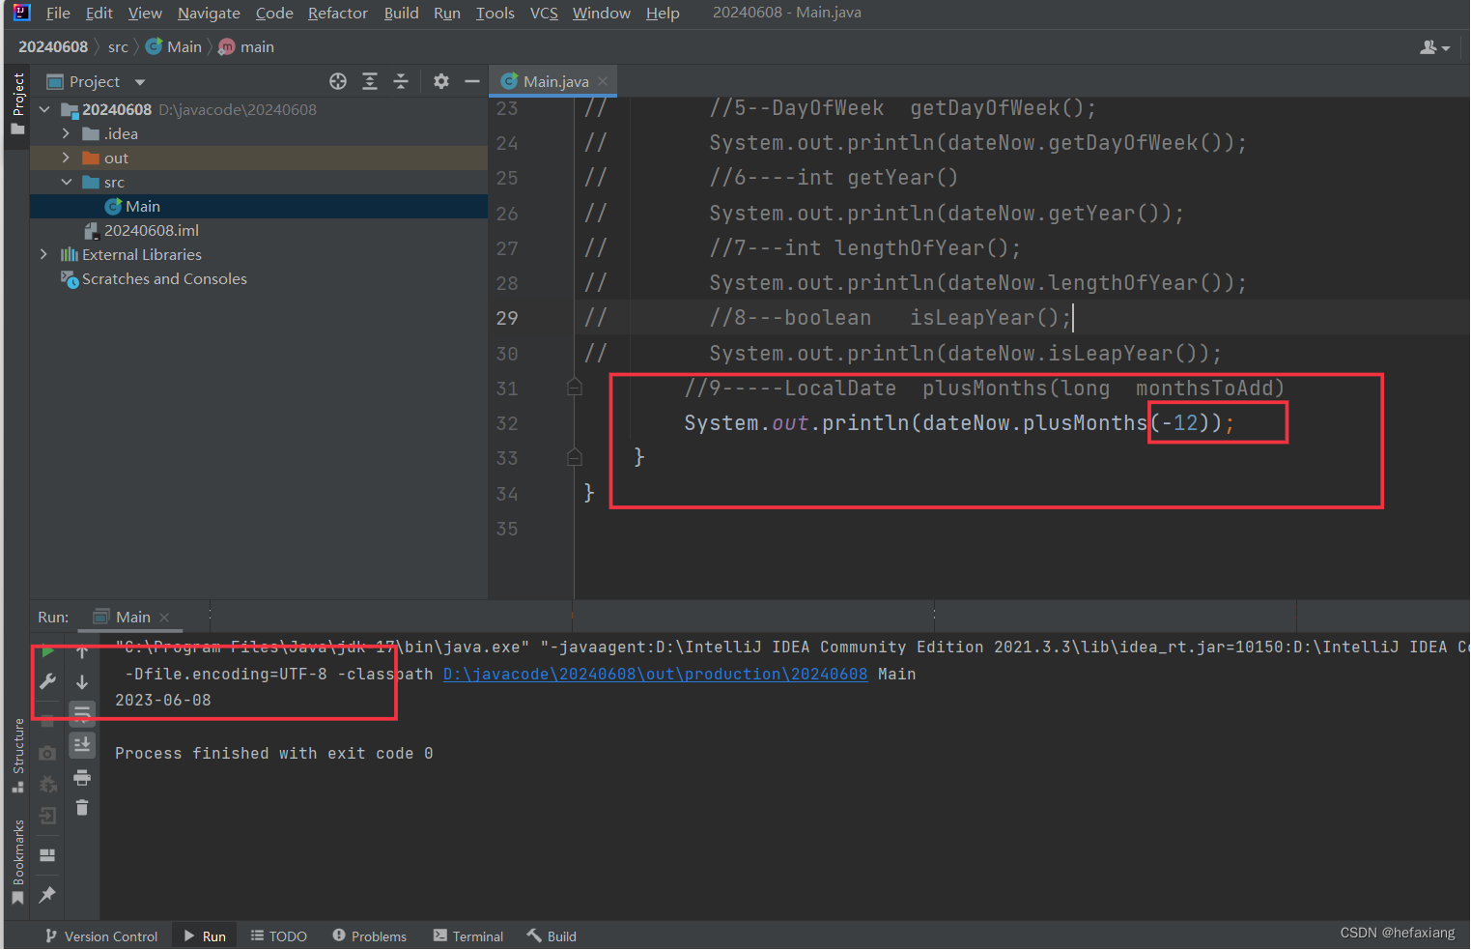
Task: Click src breadcrumb in navigation bar
Action: 118,46
